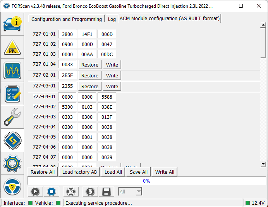Edit the 00AA field in 727-01-03
Viewport: 268px width, 207px height.
tap(87, 54)
